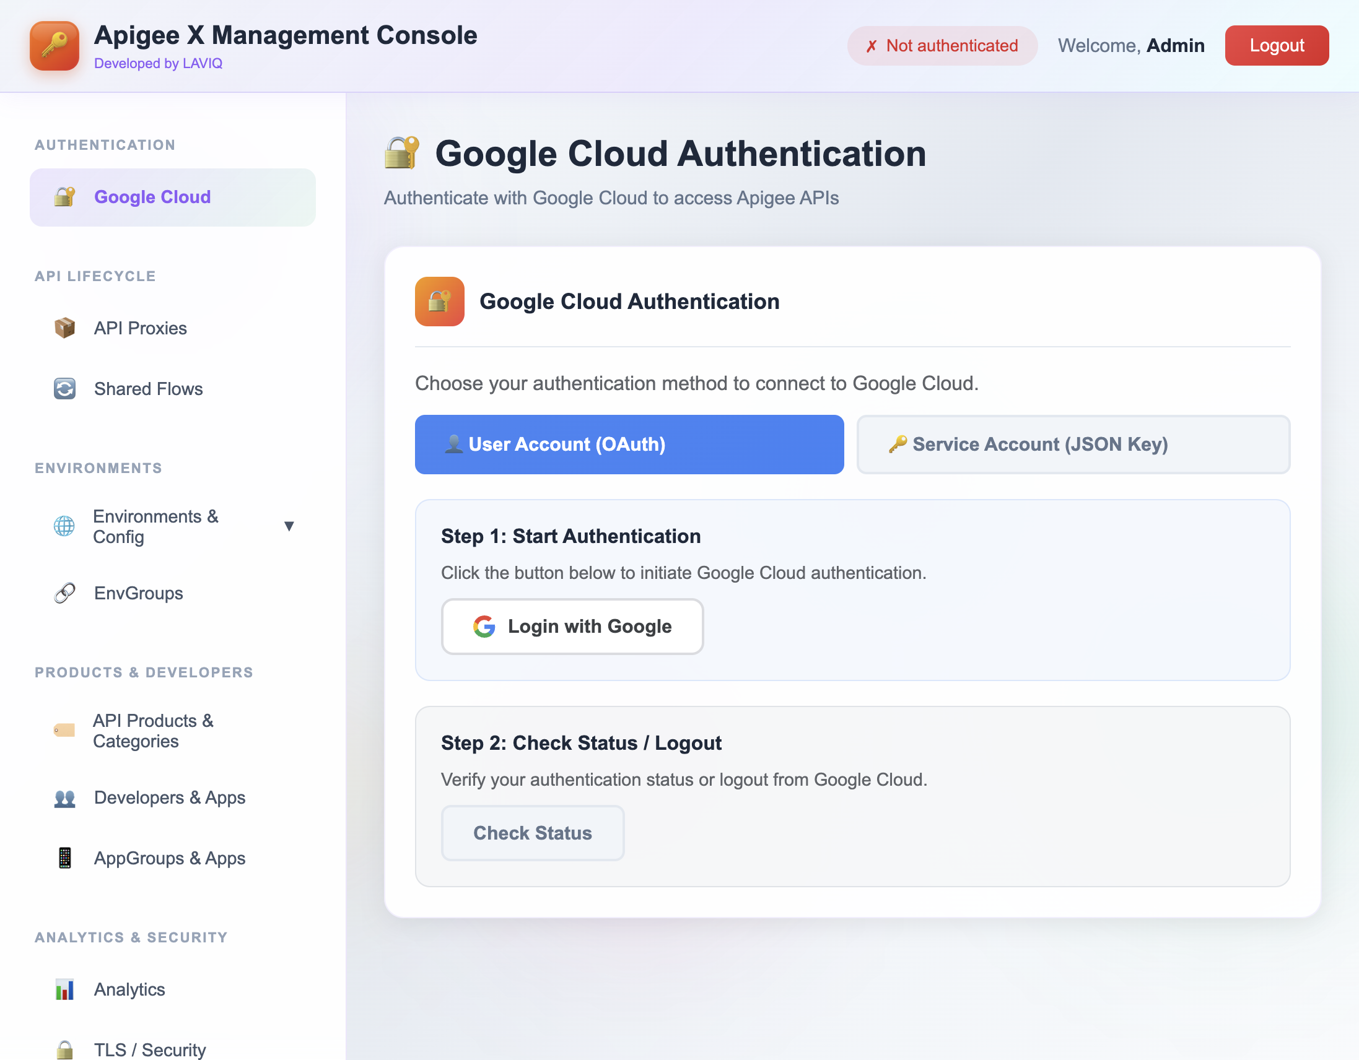The height and width of the screenshot is (1060, 1359).
Task: Click the Shared Flows sync icon
Action: click(x=64, y=388)
